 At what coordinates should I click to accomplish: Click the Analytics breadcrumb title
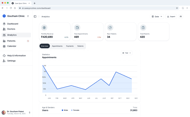click(46, 16)
